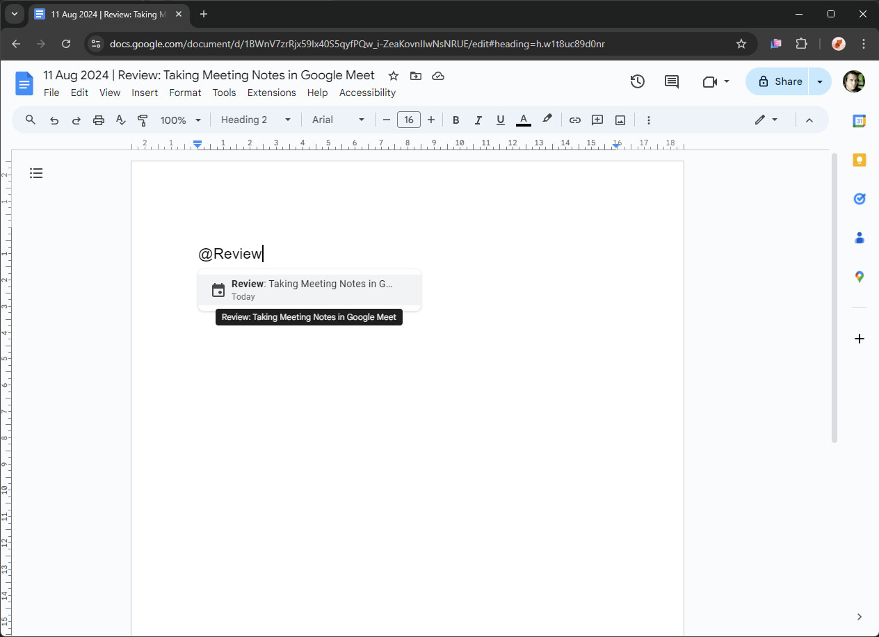Open Google Keep side panel
This screenshot has width=879, height=637.
(860, 160)
